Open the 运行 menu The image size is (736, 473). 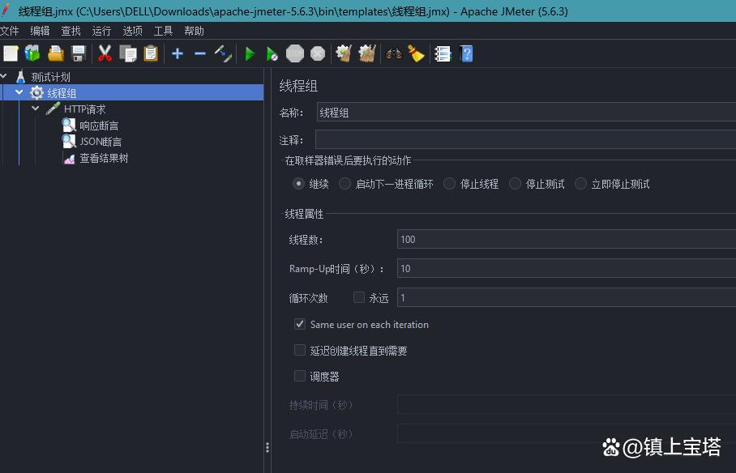point(101,31)
